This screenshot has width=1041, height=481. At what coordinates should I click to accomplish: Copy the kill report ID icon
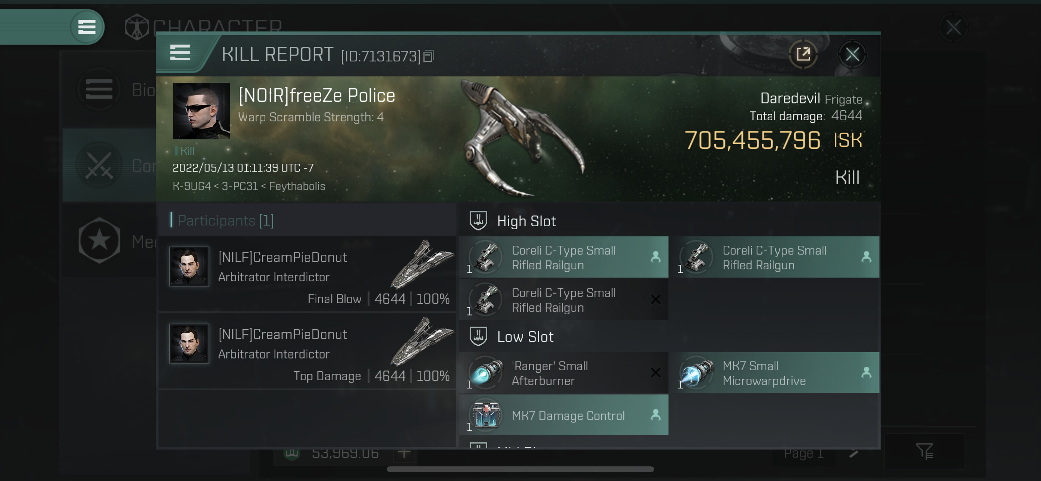(x=428, y=56)
